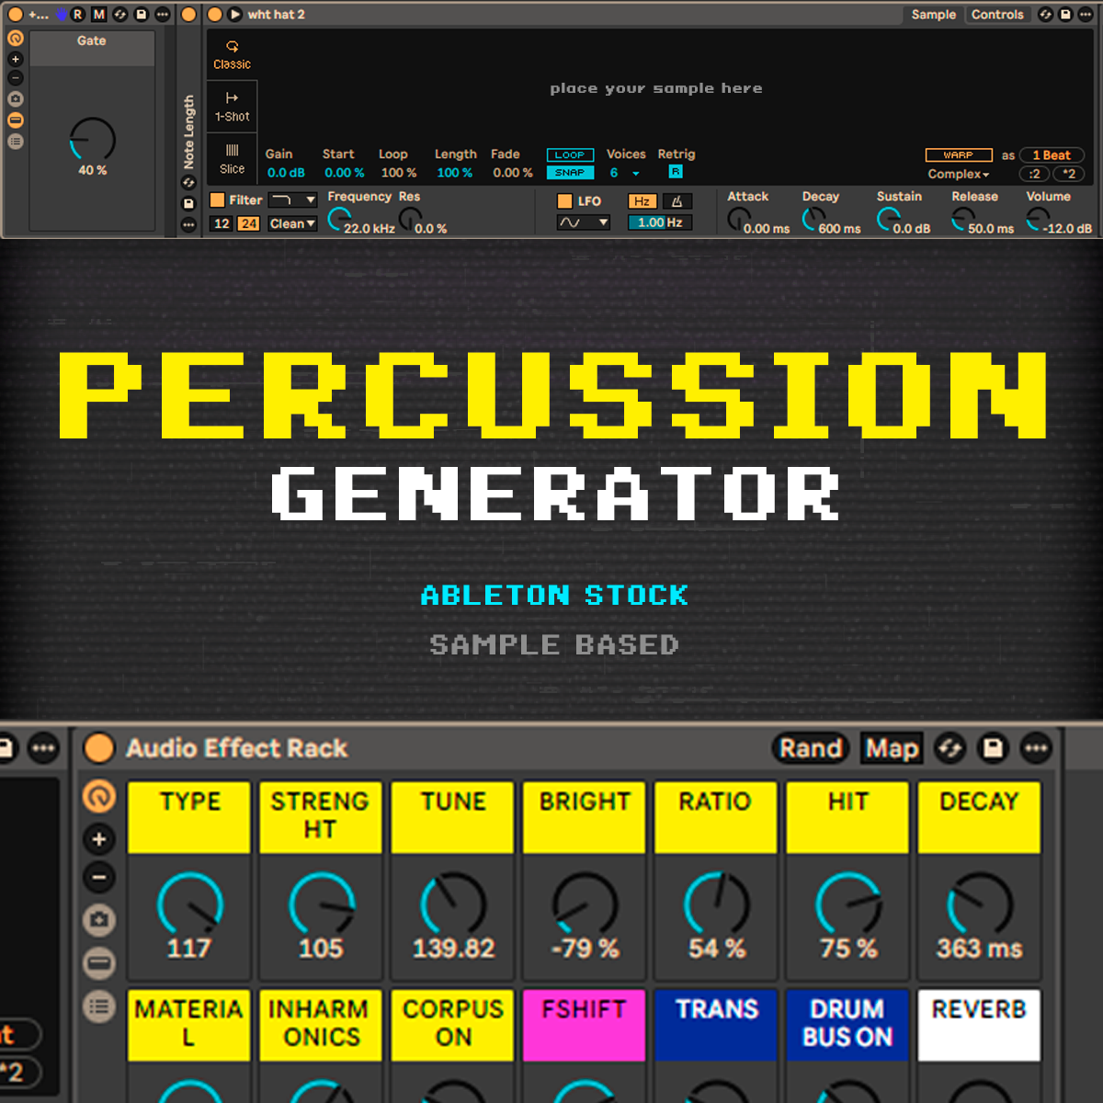1103x1103 pixels.
Task: Open the more options icon on the Note Length device
Action: 188,224
